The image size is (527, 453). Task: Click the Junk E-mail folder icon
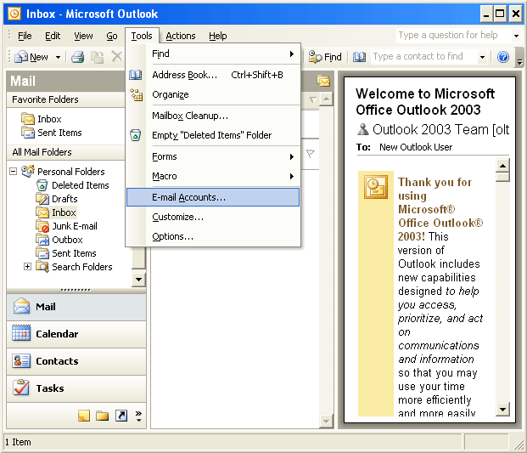pyautogui.click(x=42, y=226)
